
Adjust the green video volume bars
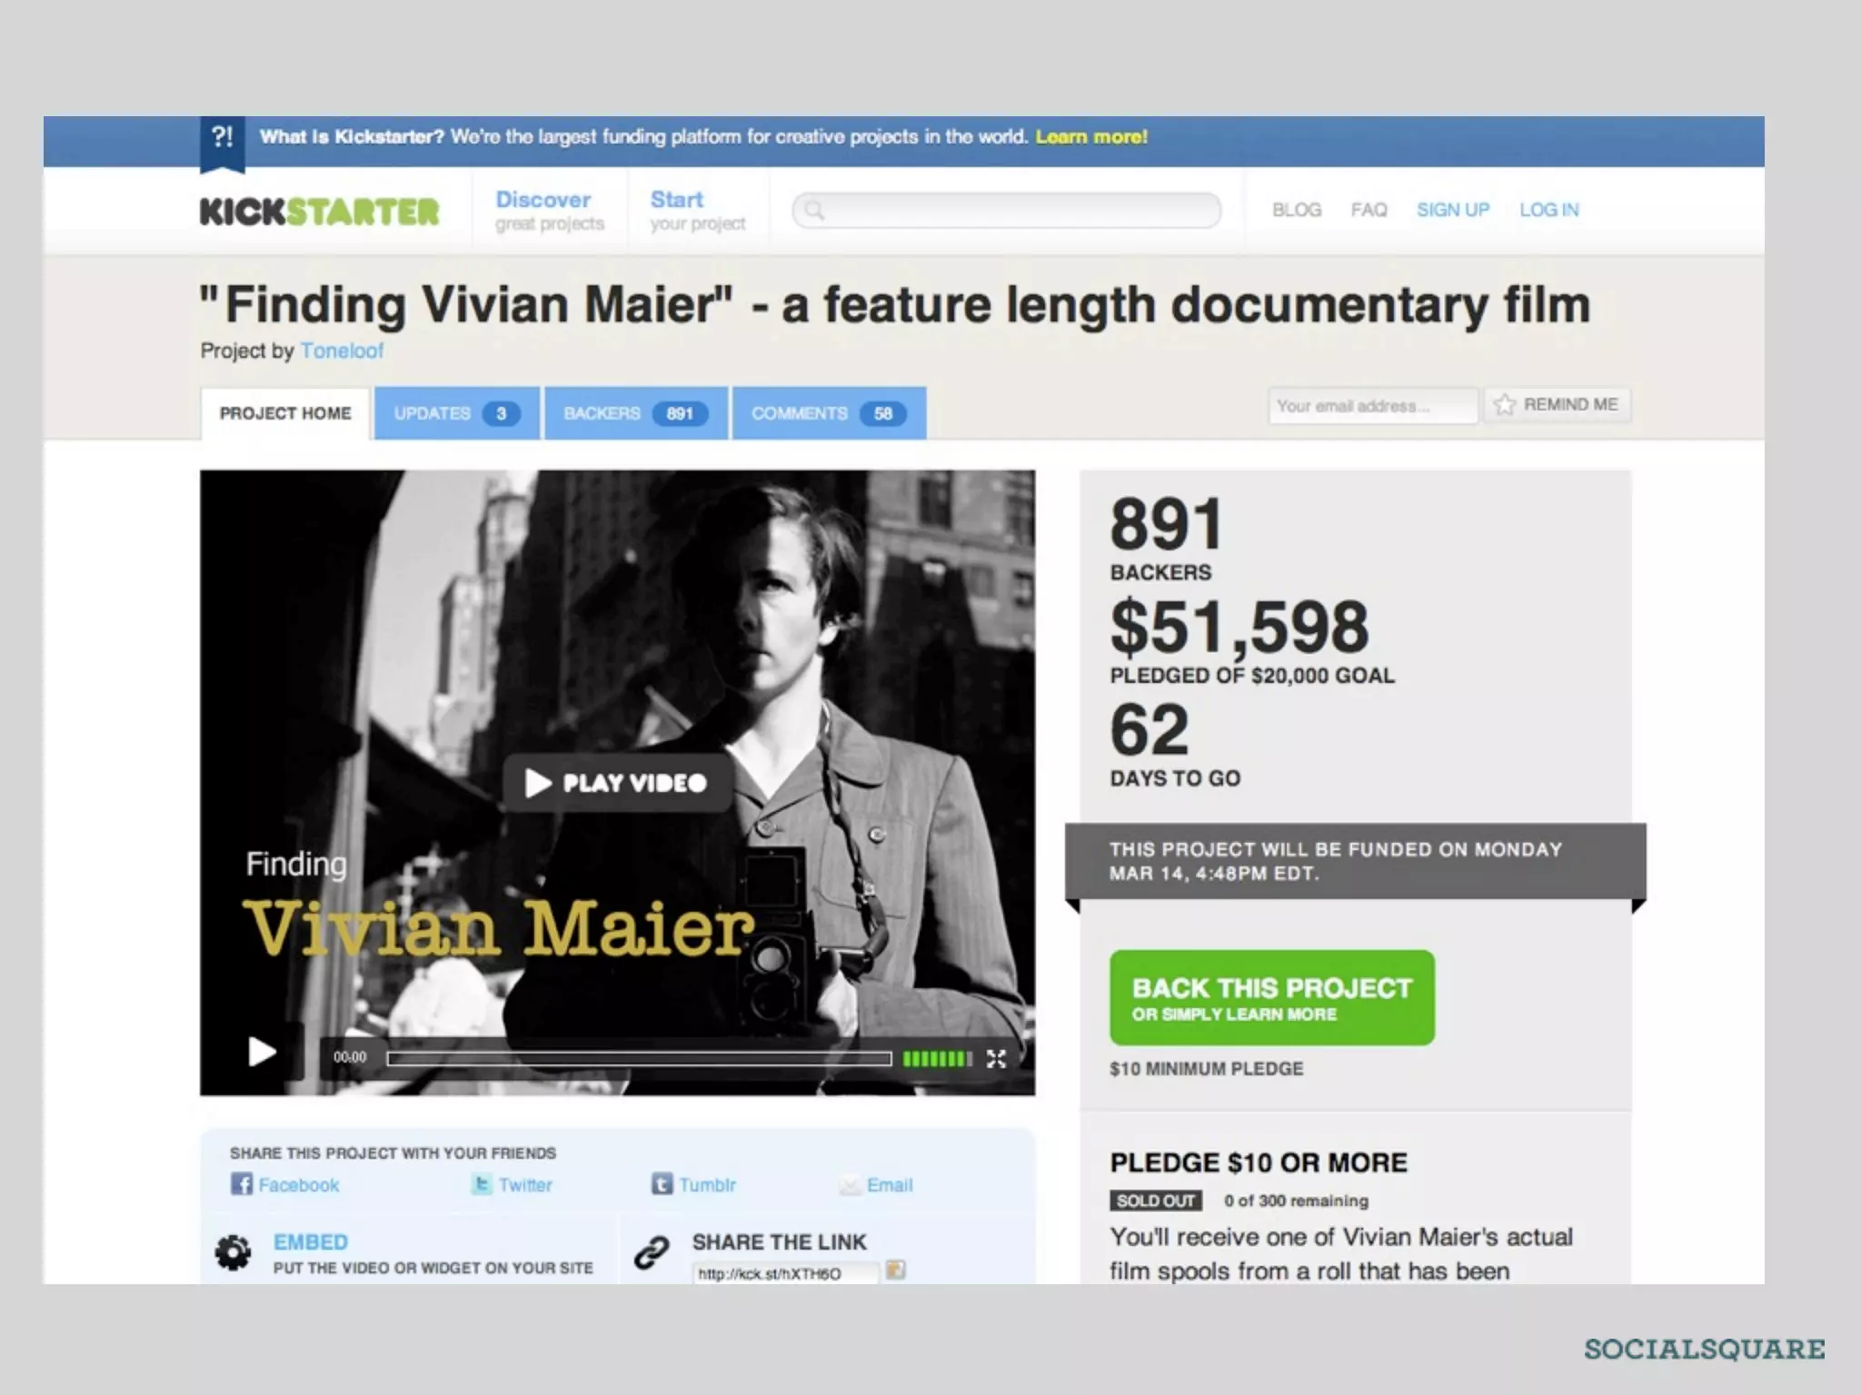tap(937, 1059)
